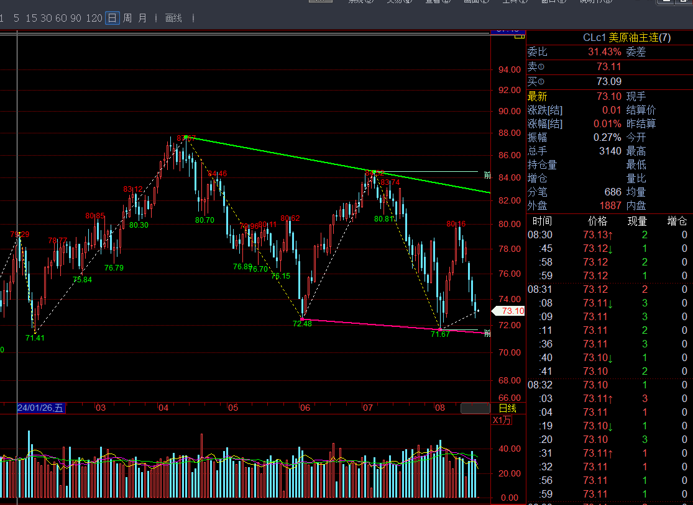The width and height of the screenshot is (693, 505).
Task: Switch to the 5-minute period
Action: 16,18
